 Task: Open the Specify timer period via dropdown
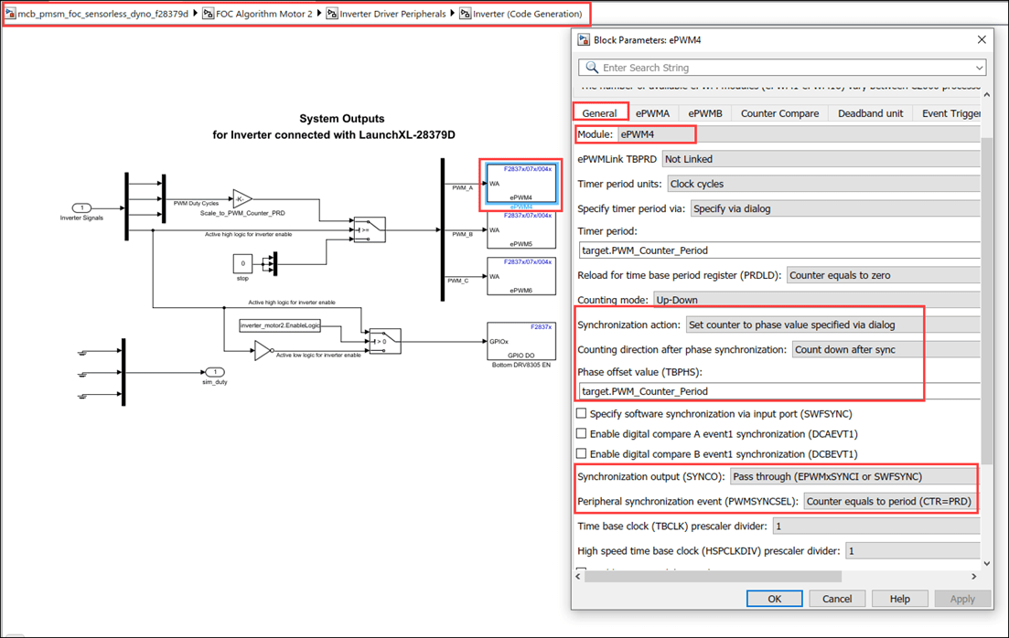tap(835, 208)
